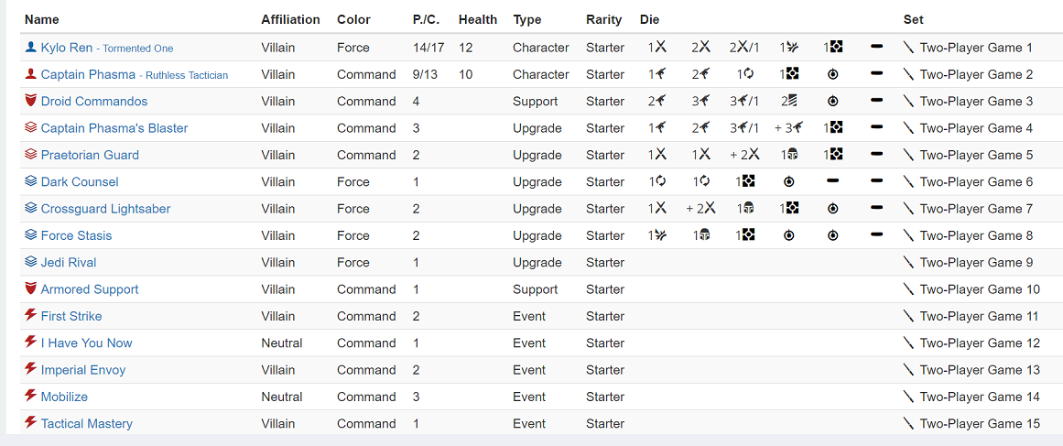Viewport: 1063px width, 446px height.
Task: Open the Mobilize card link
Action: tap(64, 397)
